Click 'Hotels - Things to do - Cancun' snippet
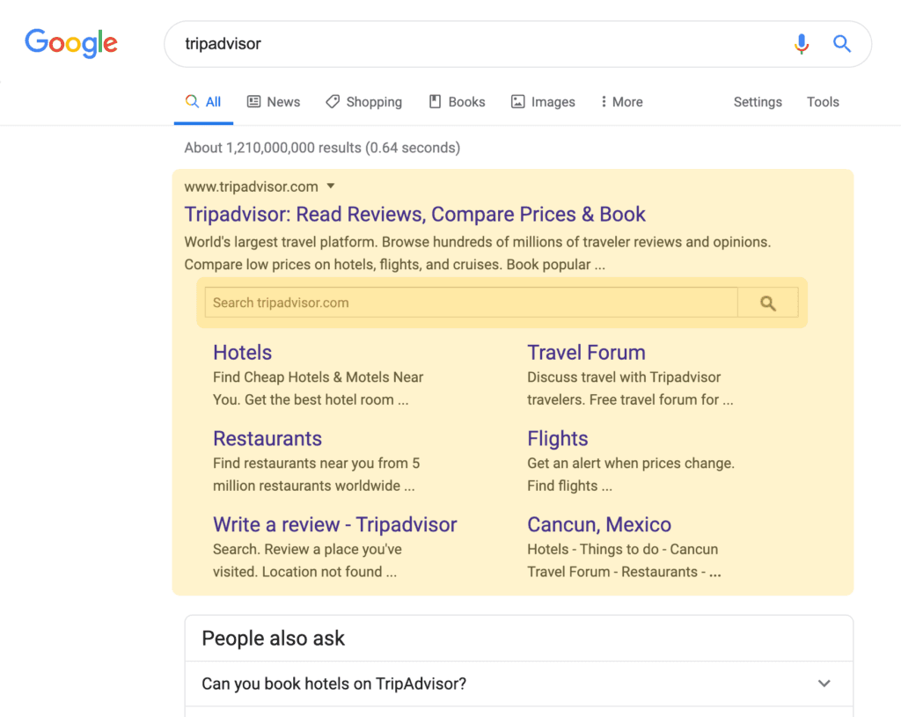This screenshot has height=717, width=901. pos(623,550)
